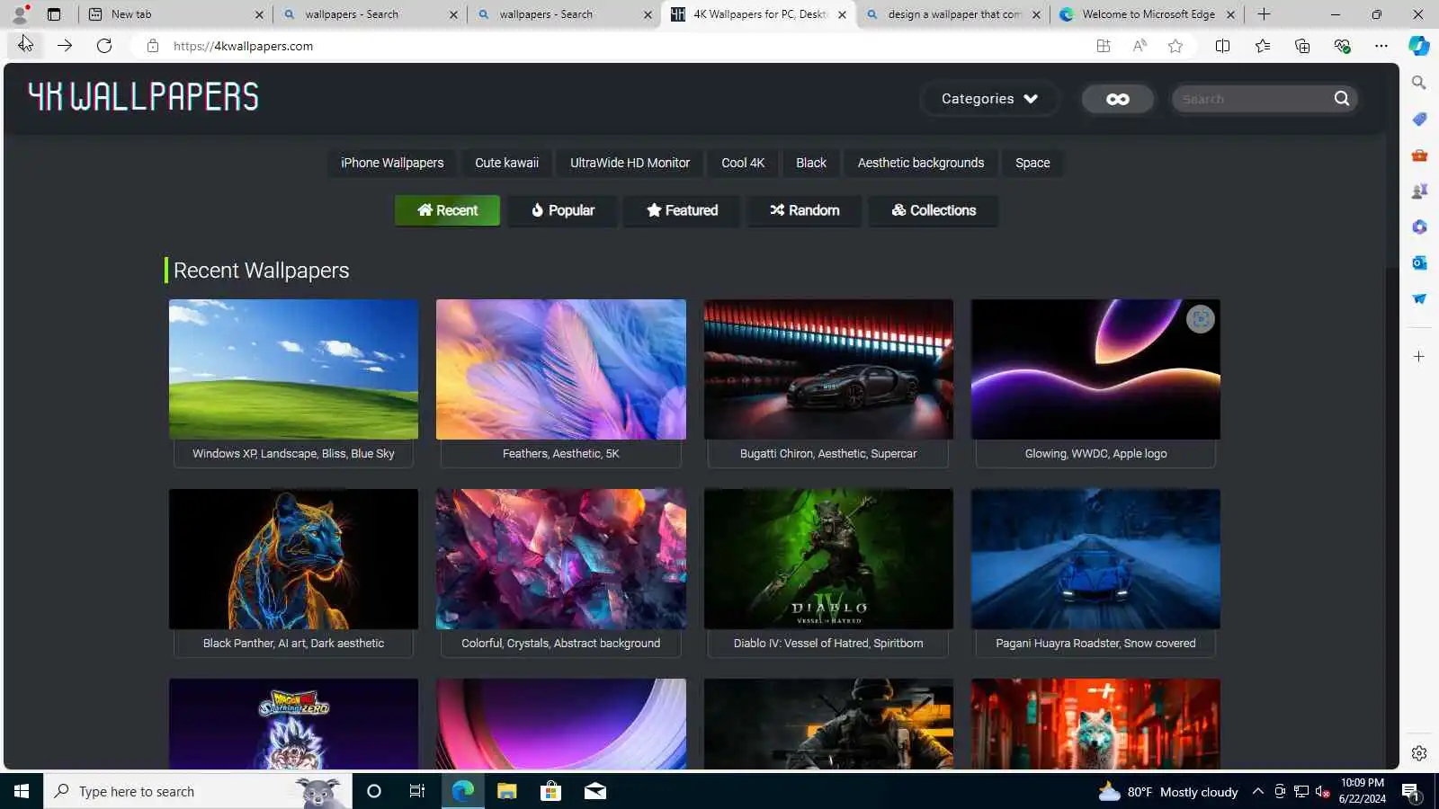The height and width of the screenshot is (809, 1439).
Task: Open a new browser tab
Action: (x=1264, y=14)
